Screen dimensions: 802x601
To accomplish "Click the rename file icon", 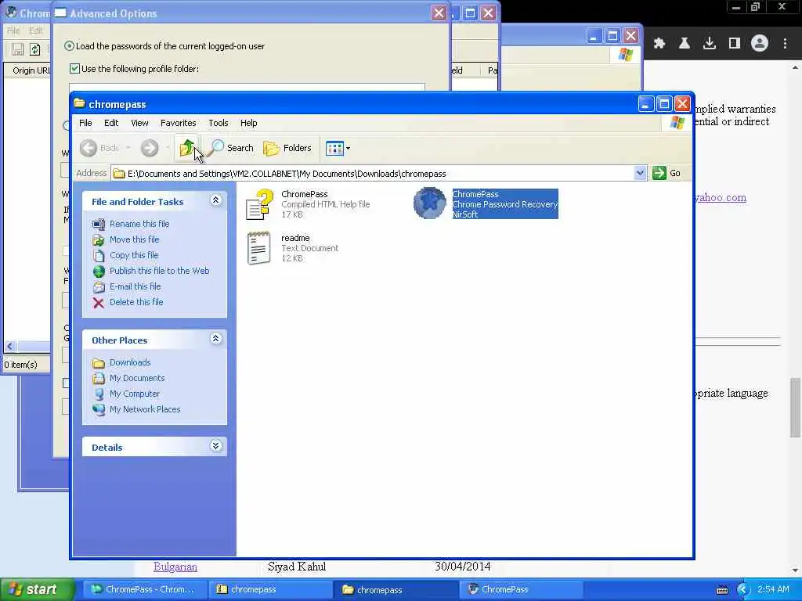I will (x=99, y=225).
